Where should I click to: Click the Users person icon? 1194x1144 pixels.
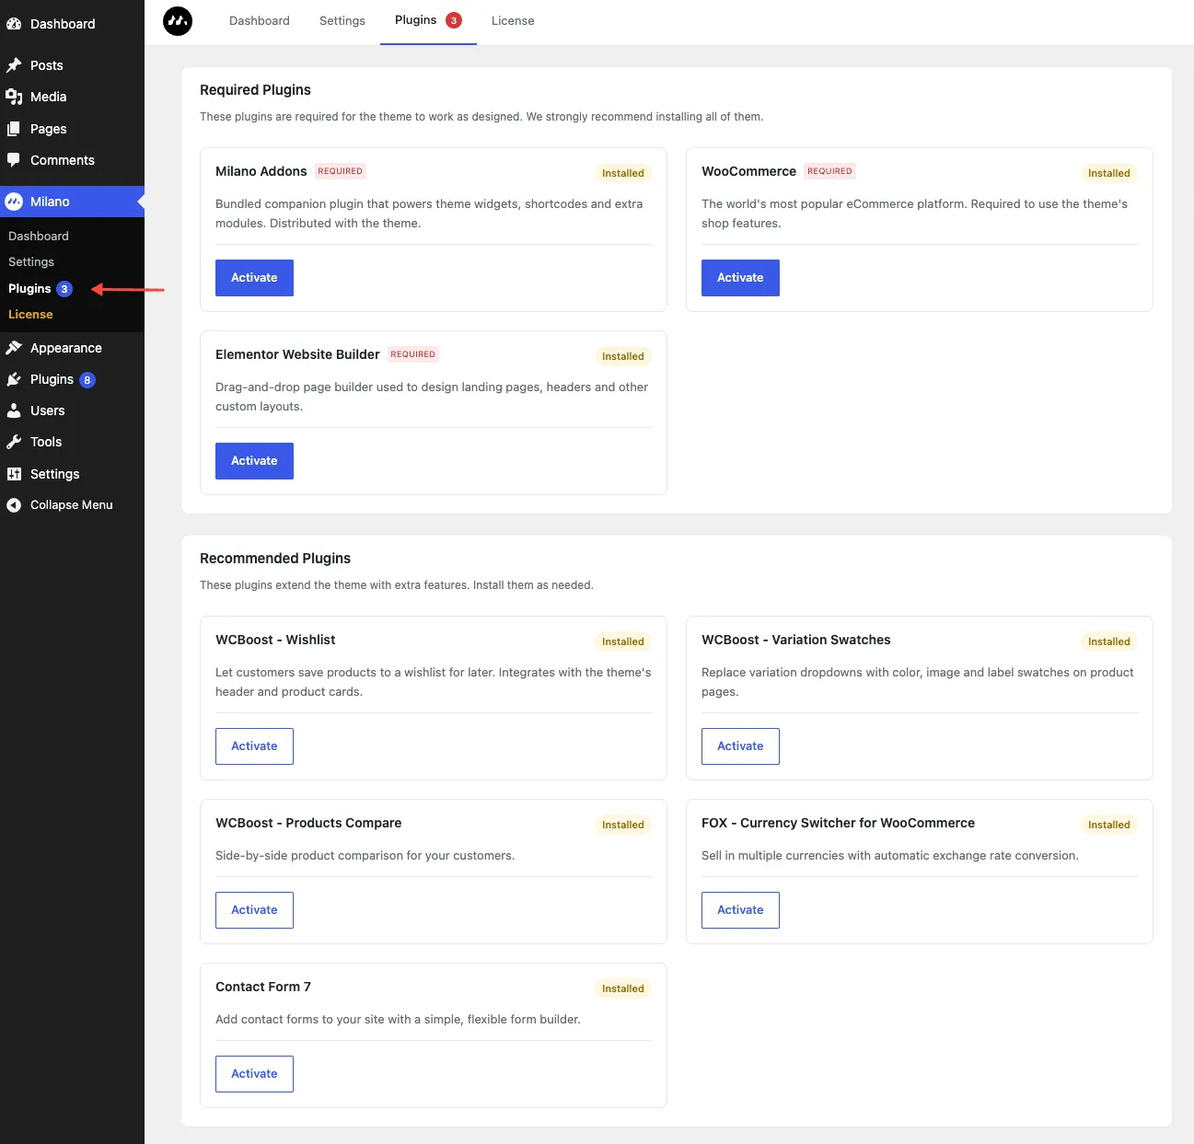14,410
